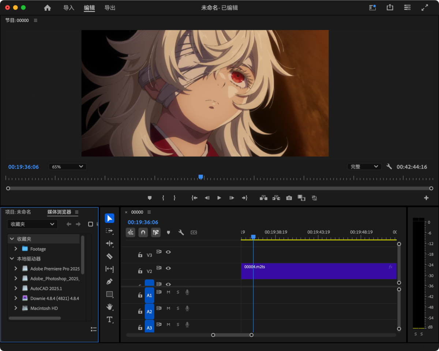Screen dimensions: 439x351
Task: Open the comparison view icon
Action: [x=301, y=198]
